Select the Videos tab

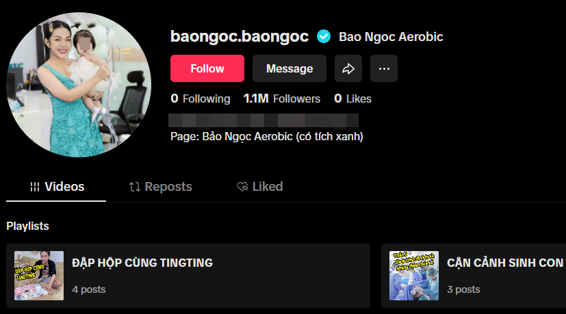point(56,187)
